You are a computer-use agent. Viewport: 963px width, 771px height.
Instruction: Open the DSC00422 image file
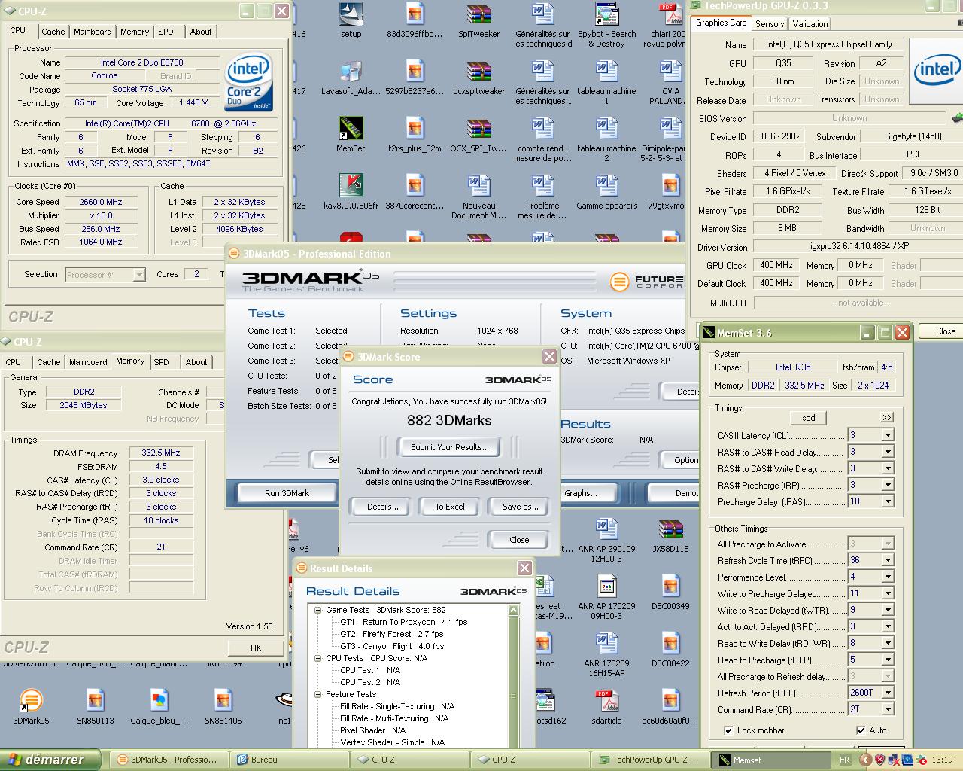click(670, 650)
